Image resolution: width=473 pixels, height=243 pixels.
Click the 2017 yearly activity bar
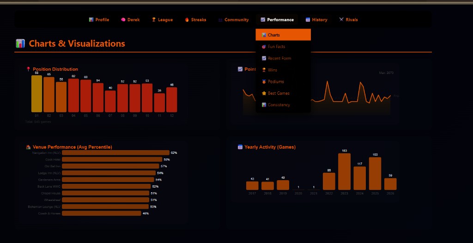252,186
